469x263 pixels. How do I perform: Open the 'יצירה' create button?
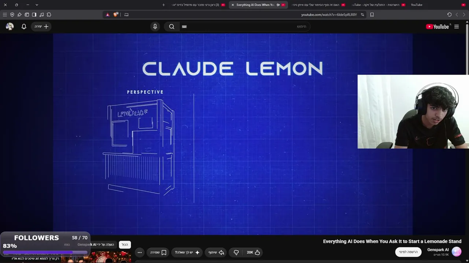[41, 26]
